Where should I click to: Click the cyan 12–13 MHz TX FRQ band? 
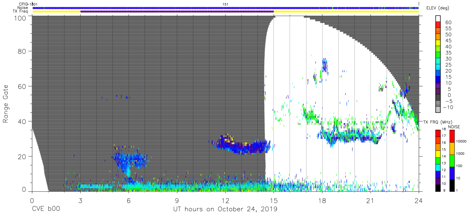click(438, 167)
